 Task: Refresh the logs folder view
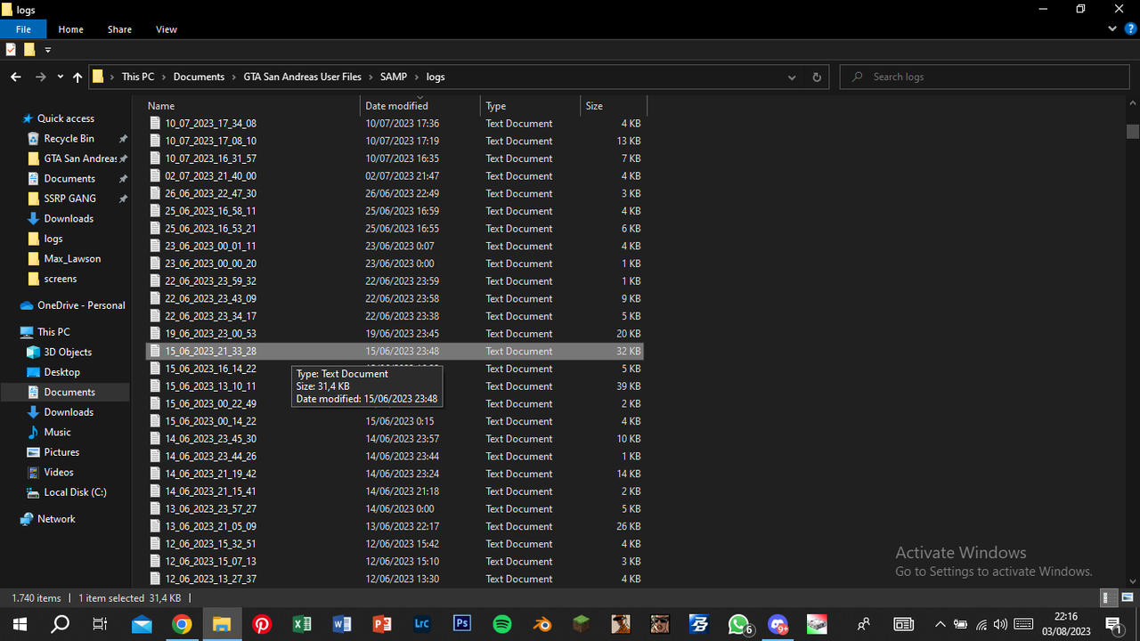pyautogui.click(x=817, y=77)
